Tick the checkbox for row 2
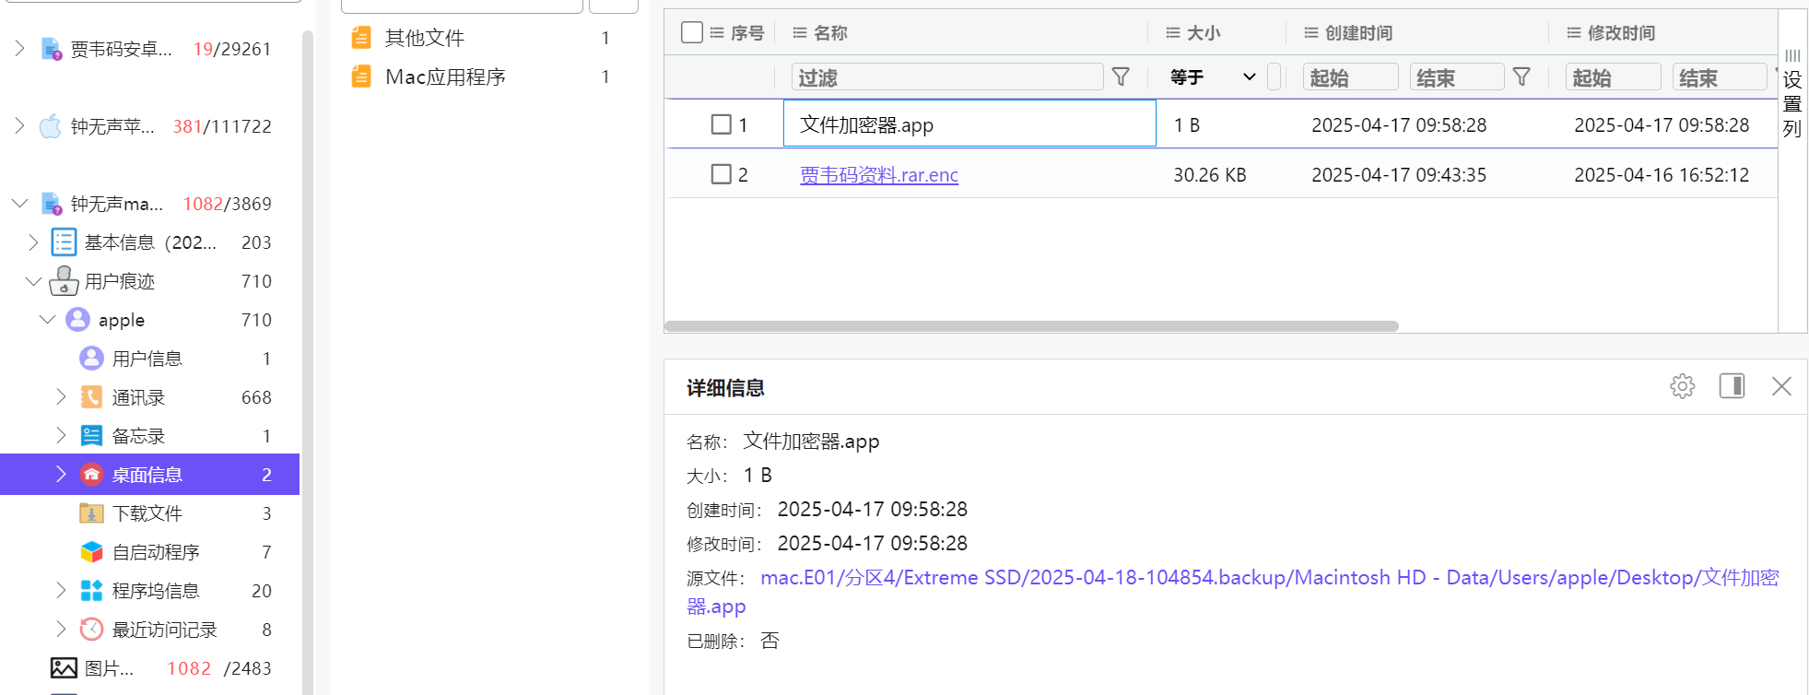This screenshot has width=1809, height=695. click(x=721, y=174)
